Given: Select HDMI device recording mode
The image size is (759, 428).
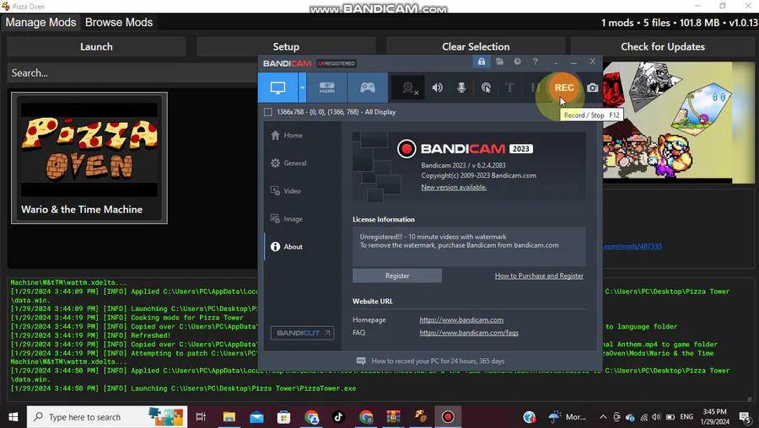Looking at the screenshot, I should (326, 88).
